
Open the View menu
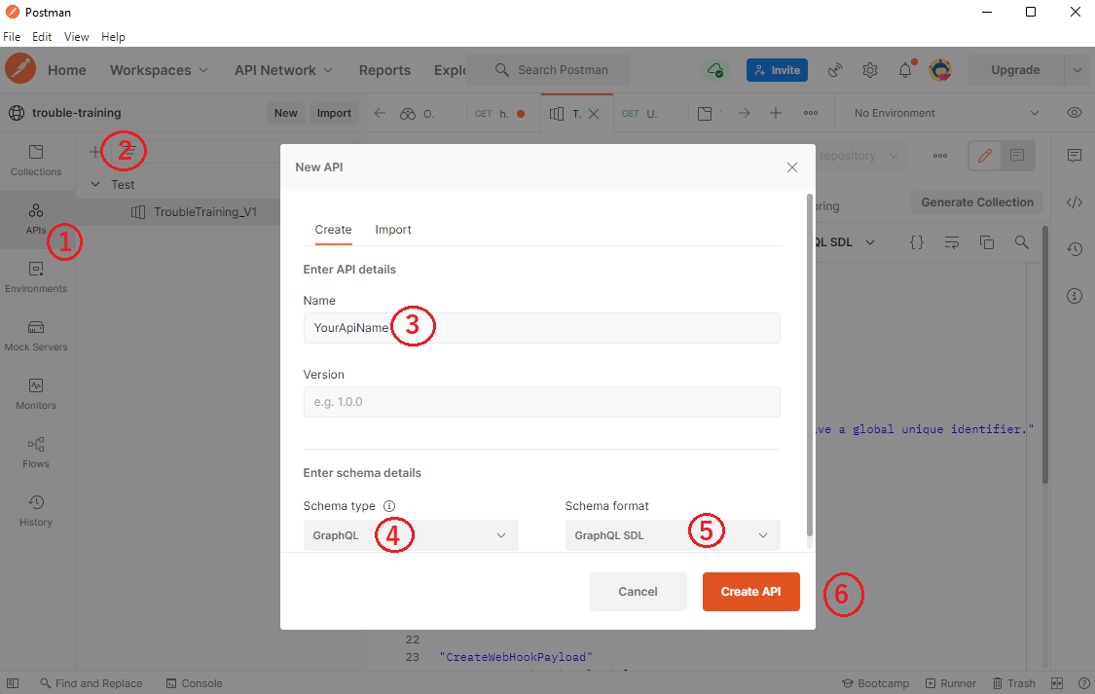click(76, 36)
